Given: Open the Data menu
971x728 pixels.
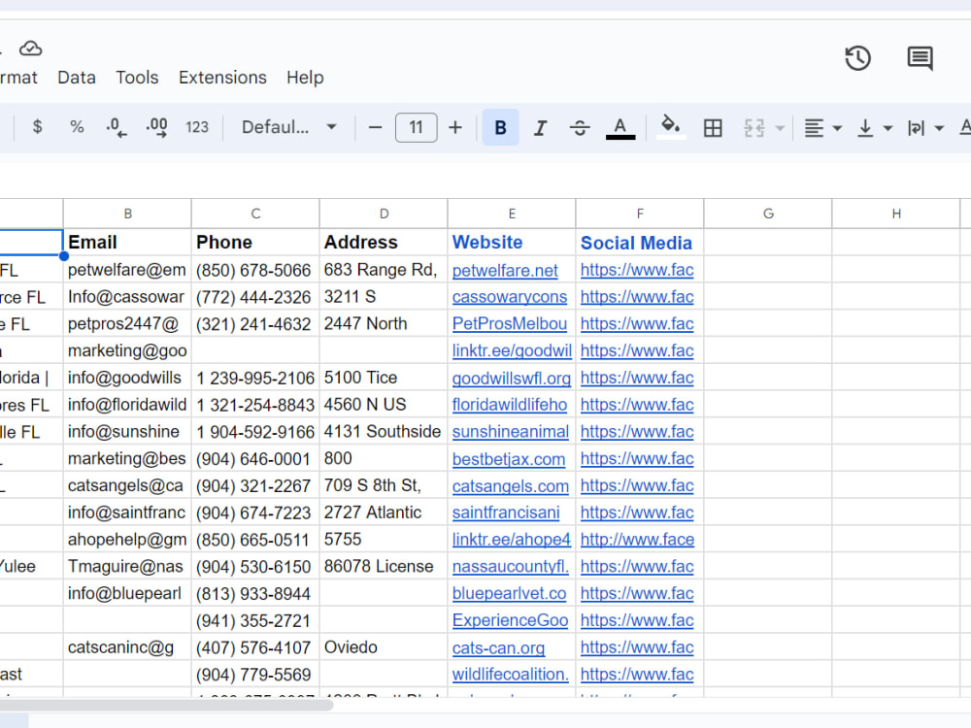Looking at the screenshot, I should coord(77,78).
